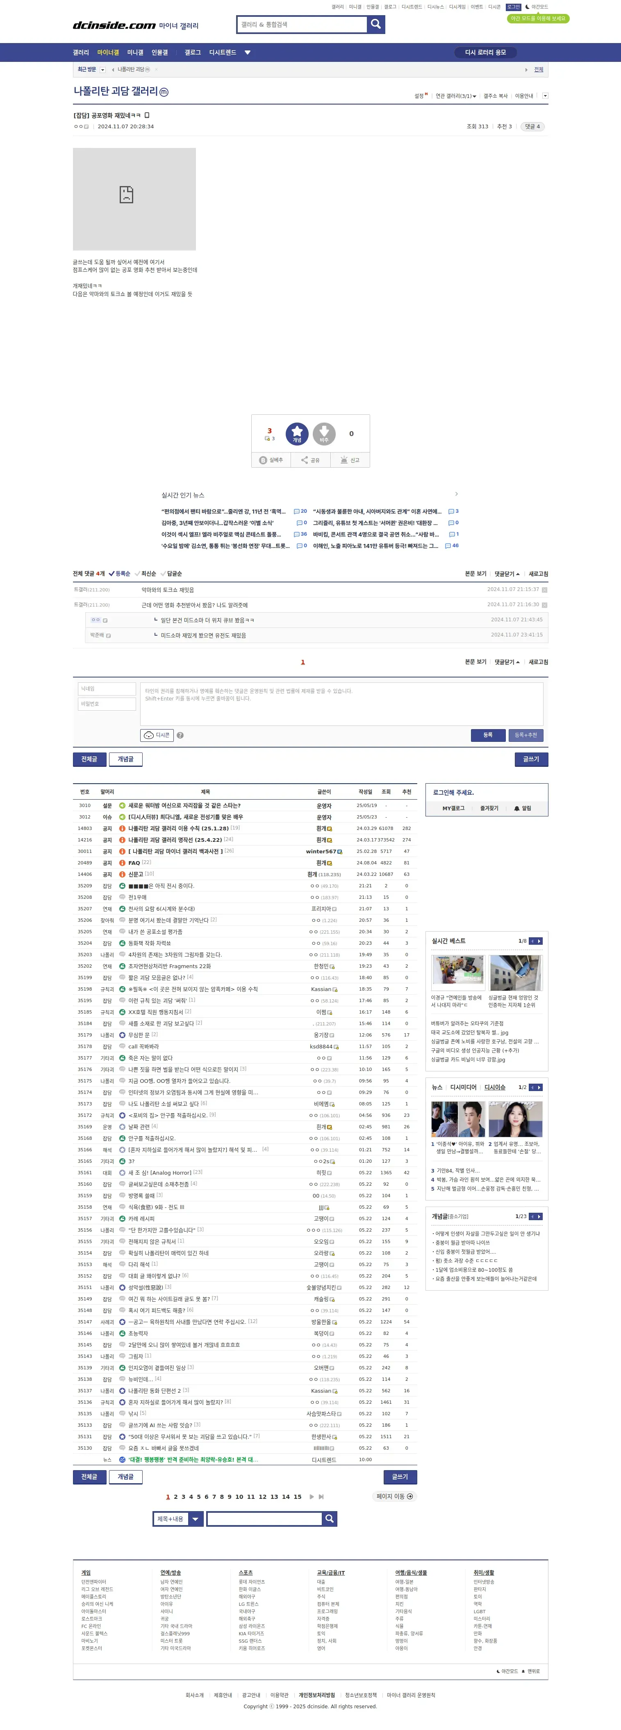Image resolution: width=621 pixels, height=1730 pixels.
Task: Click the broken image placeholder in the post
Action: [134, 199]
